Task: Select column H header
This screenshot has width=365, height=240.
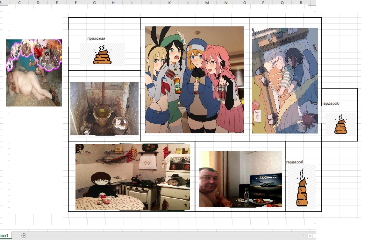Action: (x=113, y=3)
